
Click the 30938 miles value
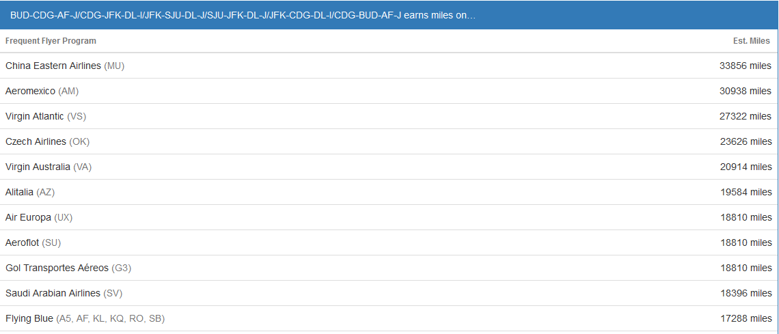point(746,91)
